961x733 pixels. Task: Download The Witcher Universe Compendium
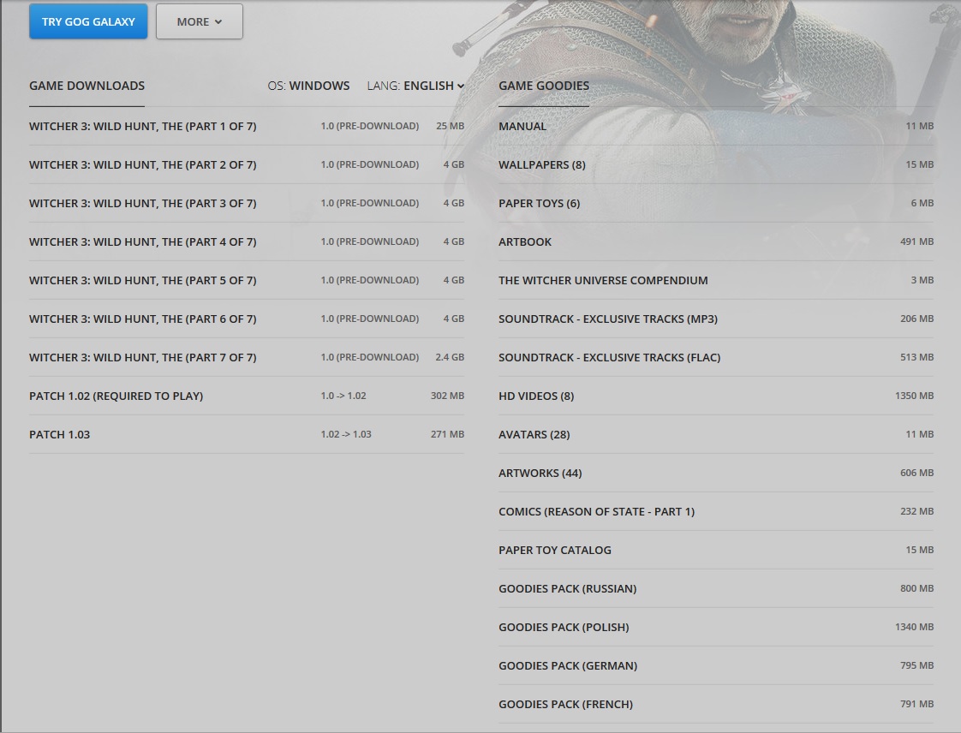(716, 281)
